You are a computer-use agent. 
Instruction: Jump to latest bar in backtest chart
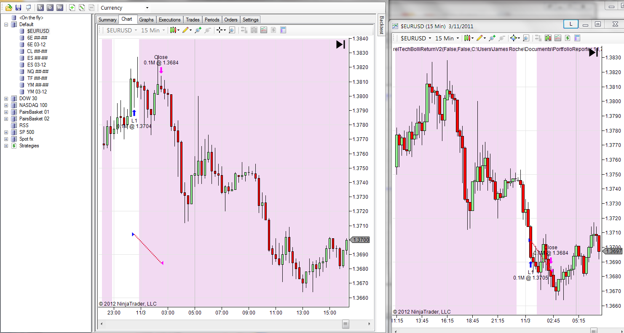point(340,44)
